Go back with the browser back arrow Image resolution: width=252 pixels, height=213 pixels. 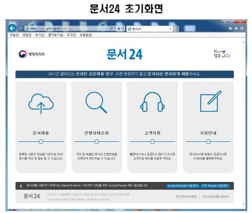click(12, 28)
